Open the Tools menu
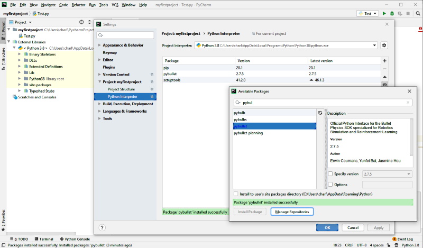The height and width of the screenshot is (248, 423). tap(104, 5)
